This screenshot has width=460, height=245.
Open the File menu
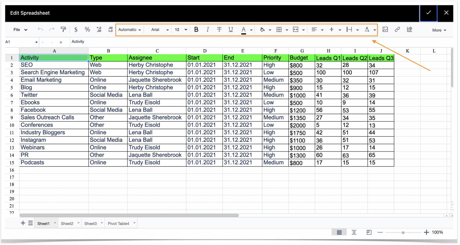20,30
